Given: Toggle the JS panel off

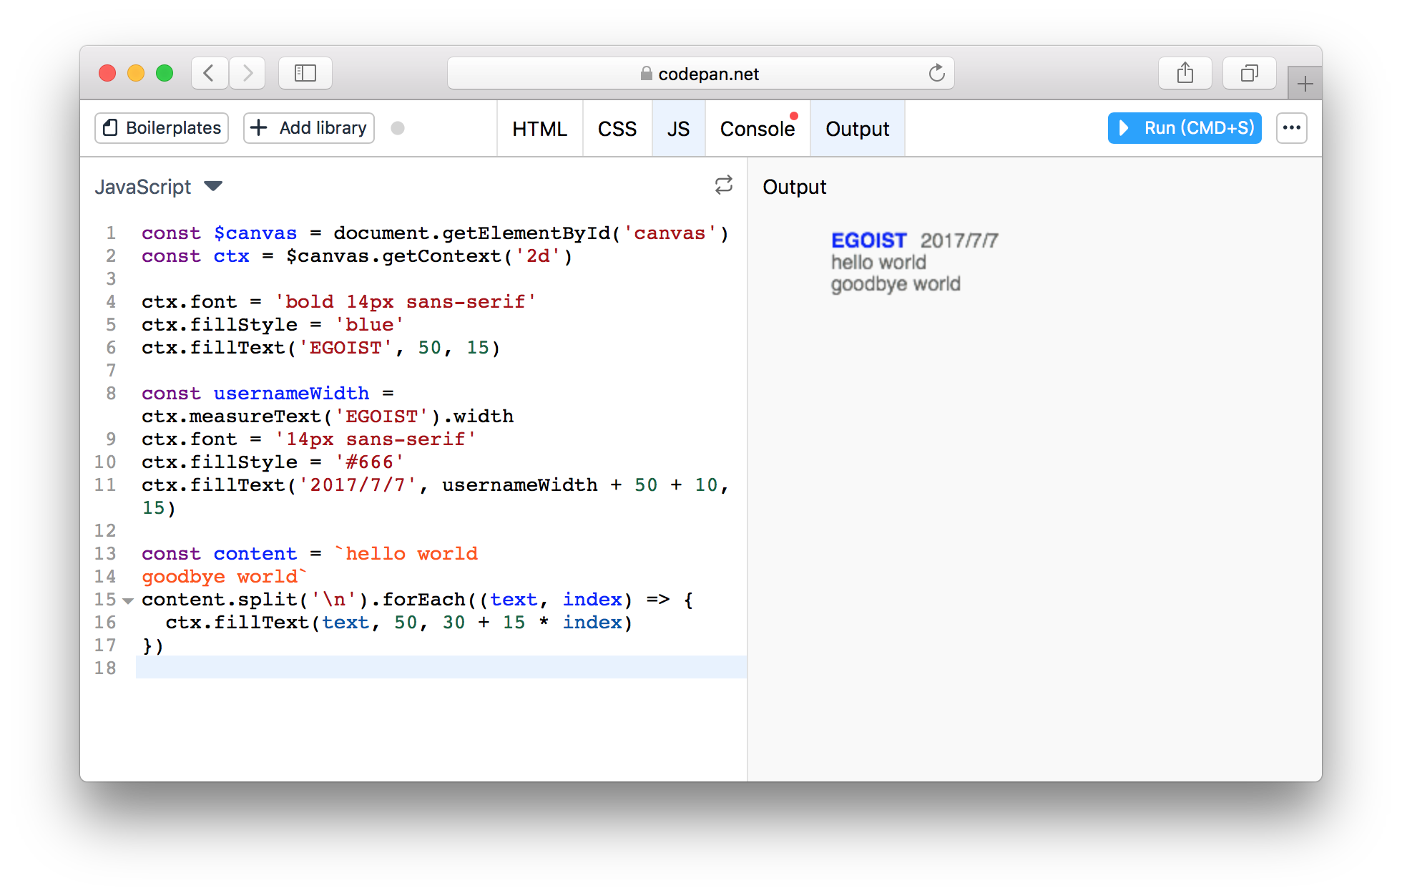Looking at the screenshot, I should click(678, 129).
